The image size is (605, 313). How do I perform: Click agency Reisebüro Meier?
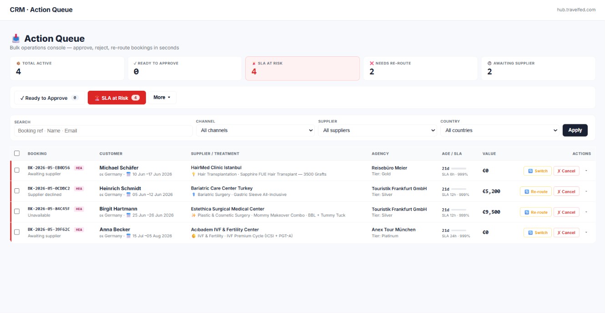[389, 168]
